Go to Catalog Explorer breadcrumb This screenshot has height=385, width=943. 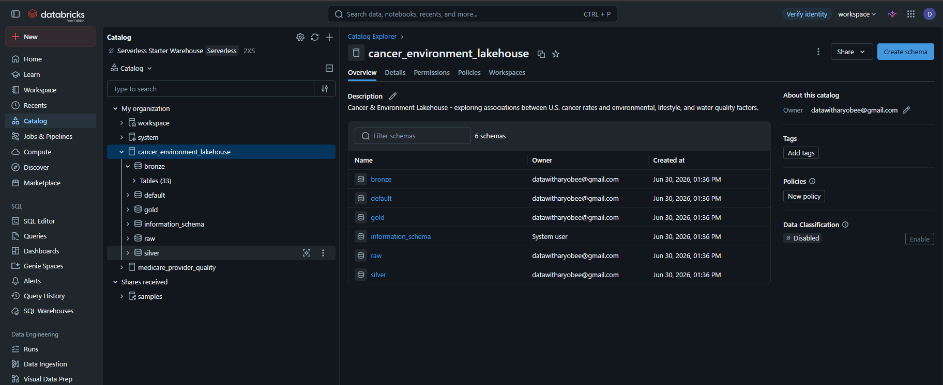coord(372,37)
